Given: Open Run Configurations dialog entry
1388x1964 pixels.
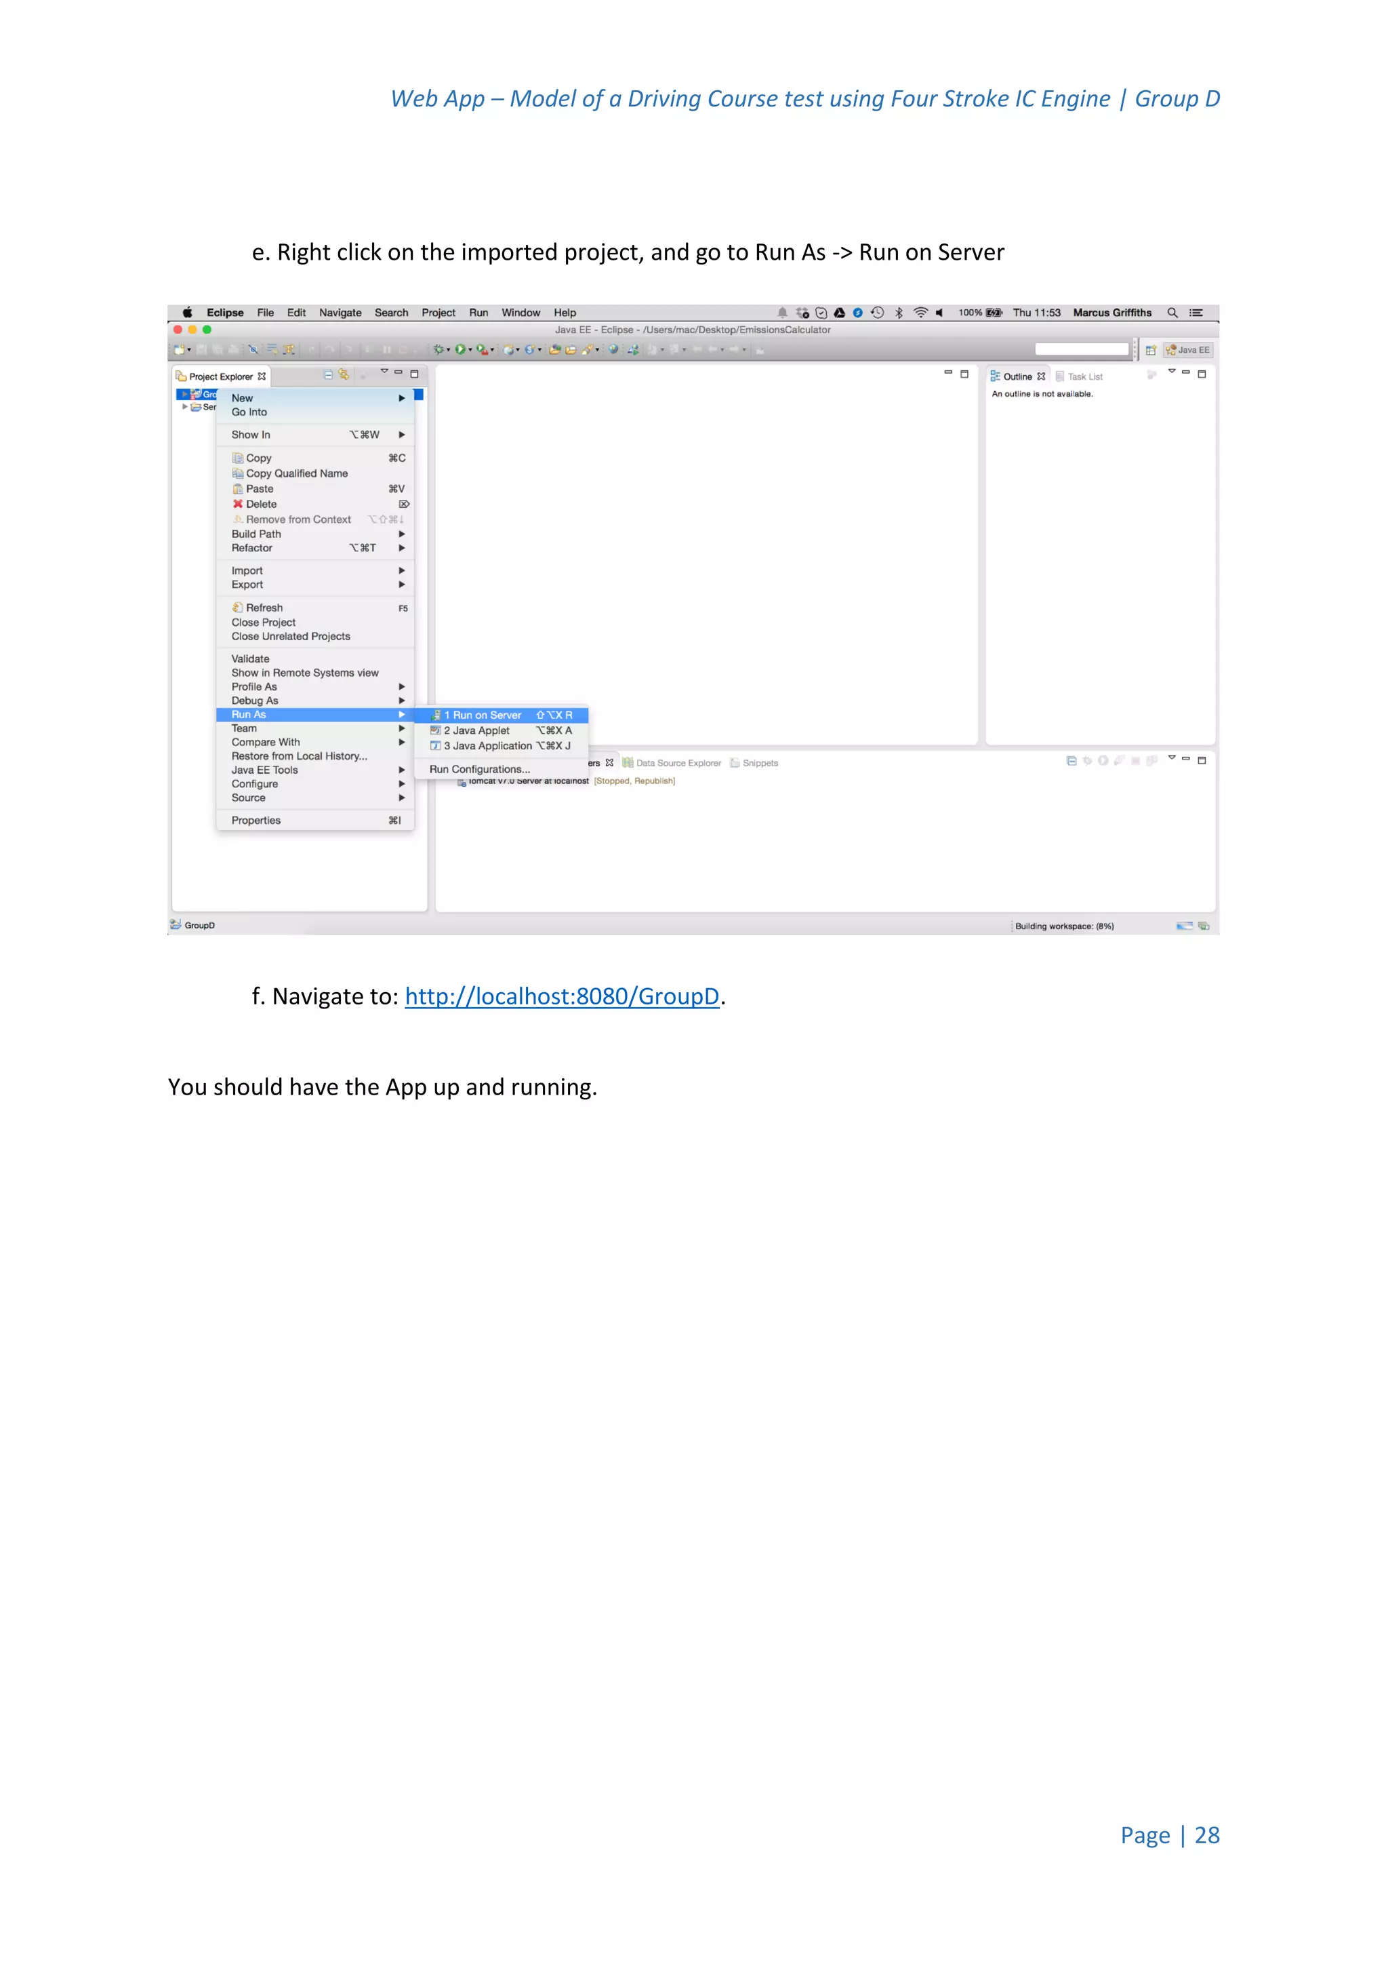Looking at the screenshot, I should point(502,769).
